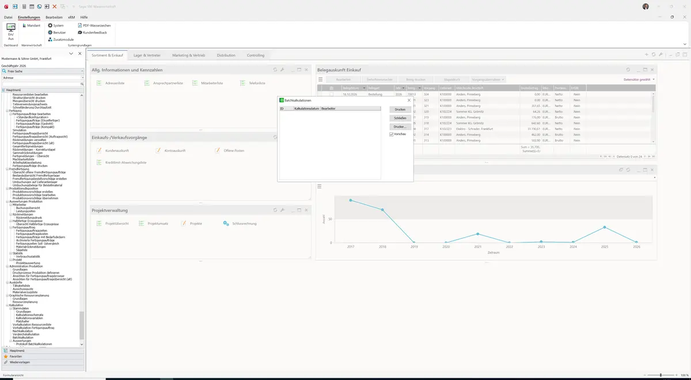Viewport: 691px width, 380px height.
Task: Open Zusatzmodule in ribbon
Action: 60,40
